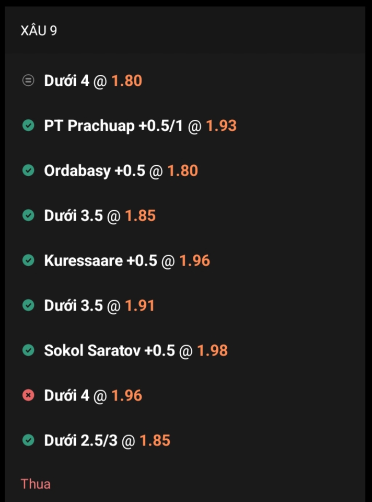Screen dimensions: 372x502
Task: Open the Ordabasy +0.5 selection
Action: 94,171
